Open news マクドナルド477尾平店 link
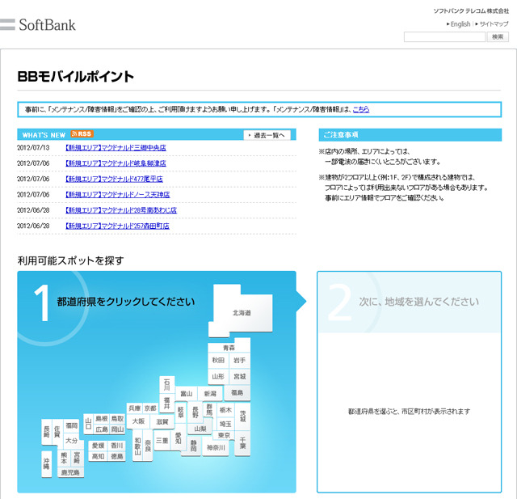Image resolution: width=517 pixels, height=499 pixels. (x=114, y=179)
